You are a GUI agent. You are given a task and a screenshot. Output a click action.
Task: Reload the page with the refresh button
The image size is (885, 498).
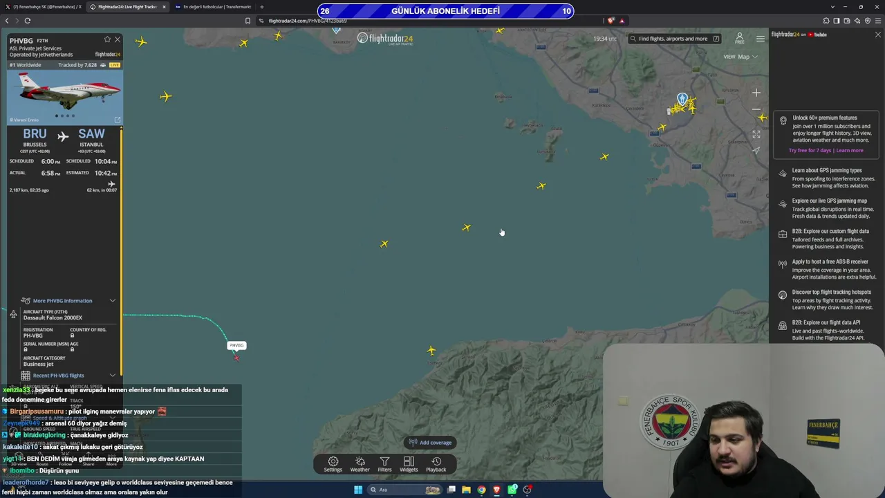coord(28,21)
